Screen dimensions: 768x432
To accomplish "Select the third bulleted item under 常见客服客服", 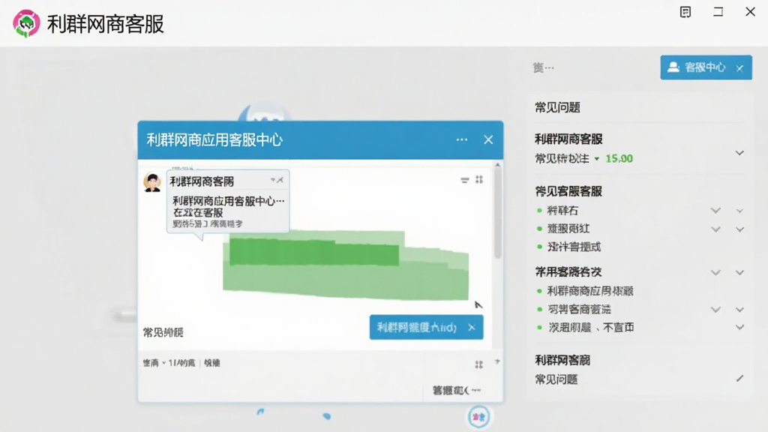I will coord(574,247).
